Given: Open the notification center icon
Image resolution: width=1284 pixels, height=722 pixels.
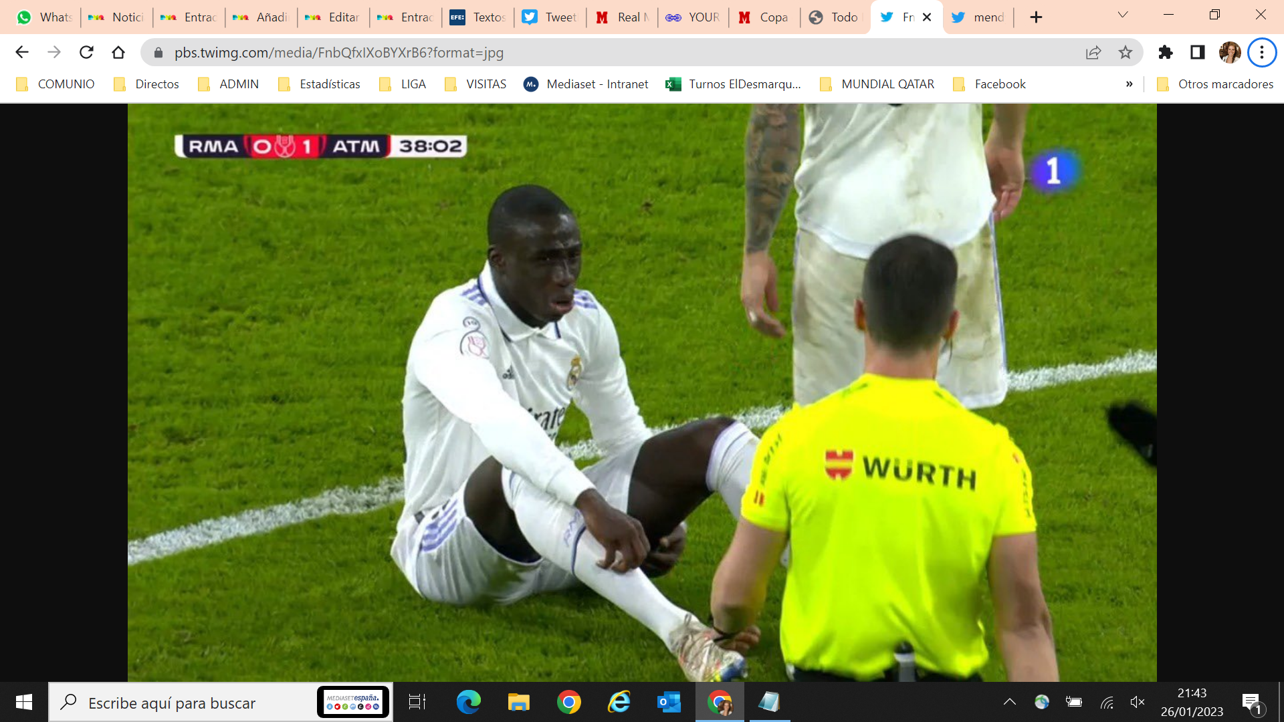Looking at the screenshot, I should tap(1252, 702).
